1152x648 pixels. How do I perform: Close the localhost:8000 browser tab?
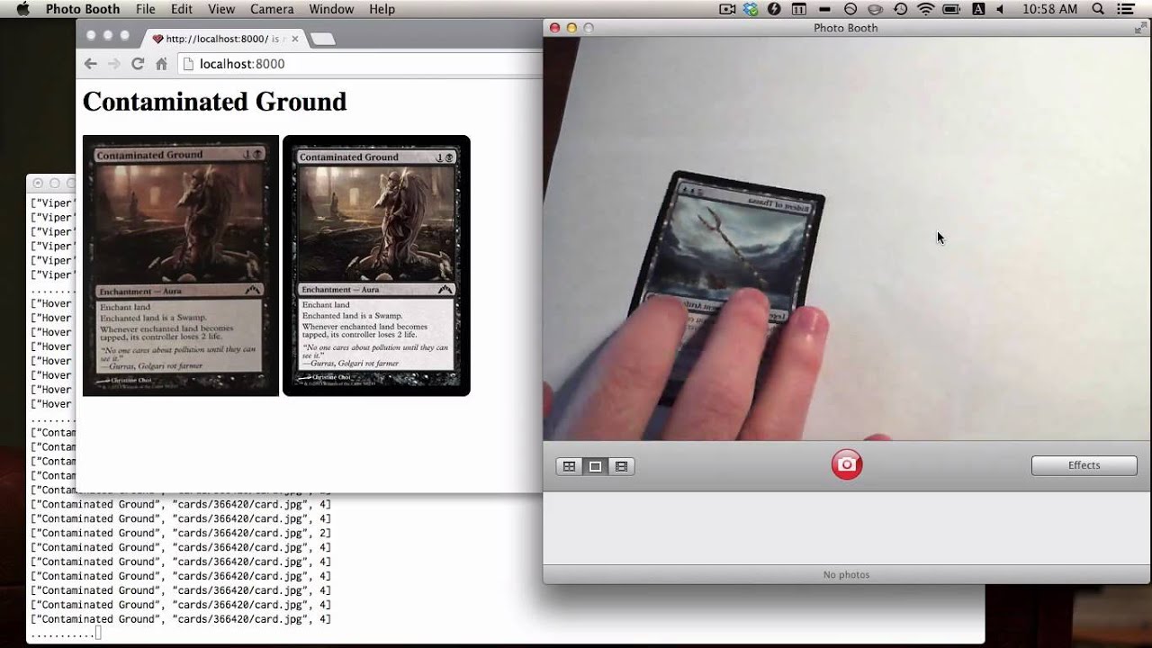pos(294,39)
